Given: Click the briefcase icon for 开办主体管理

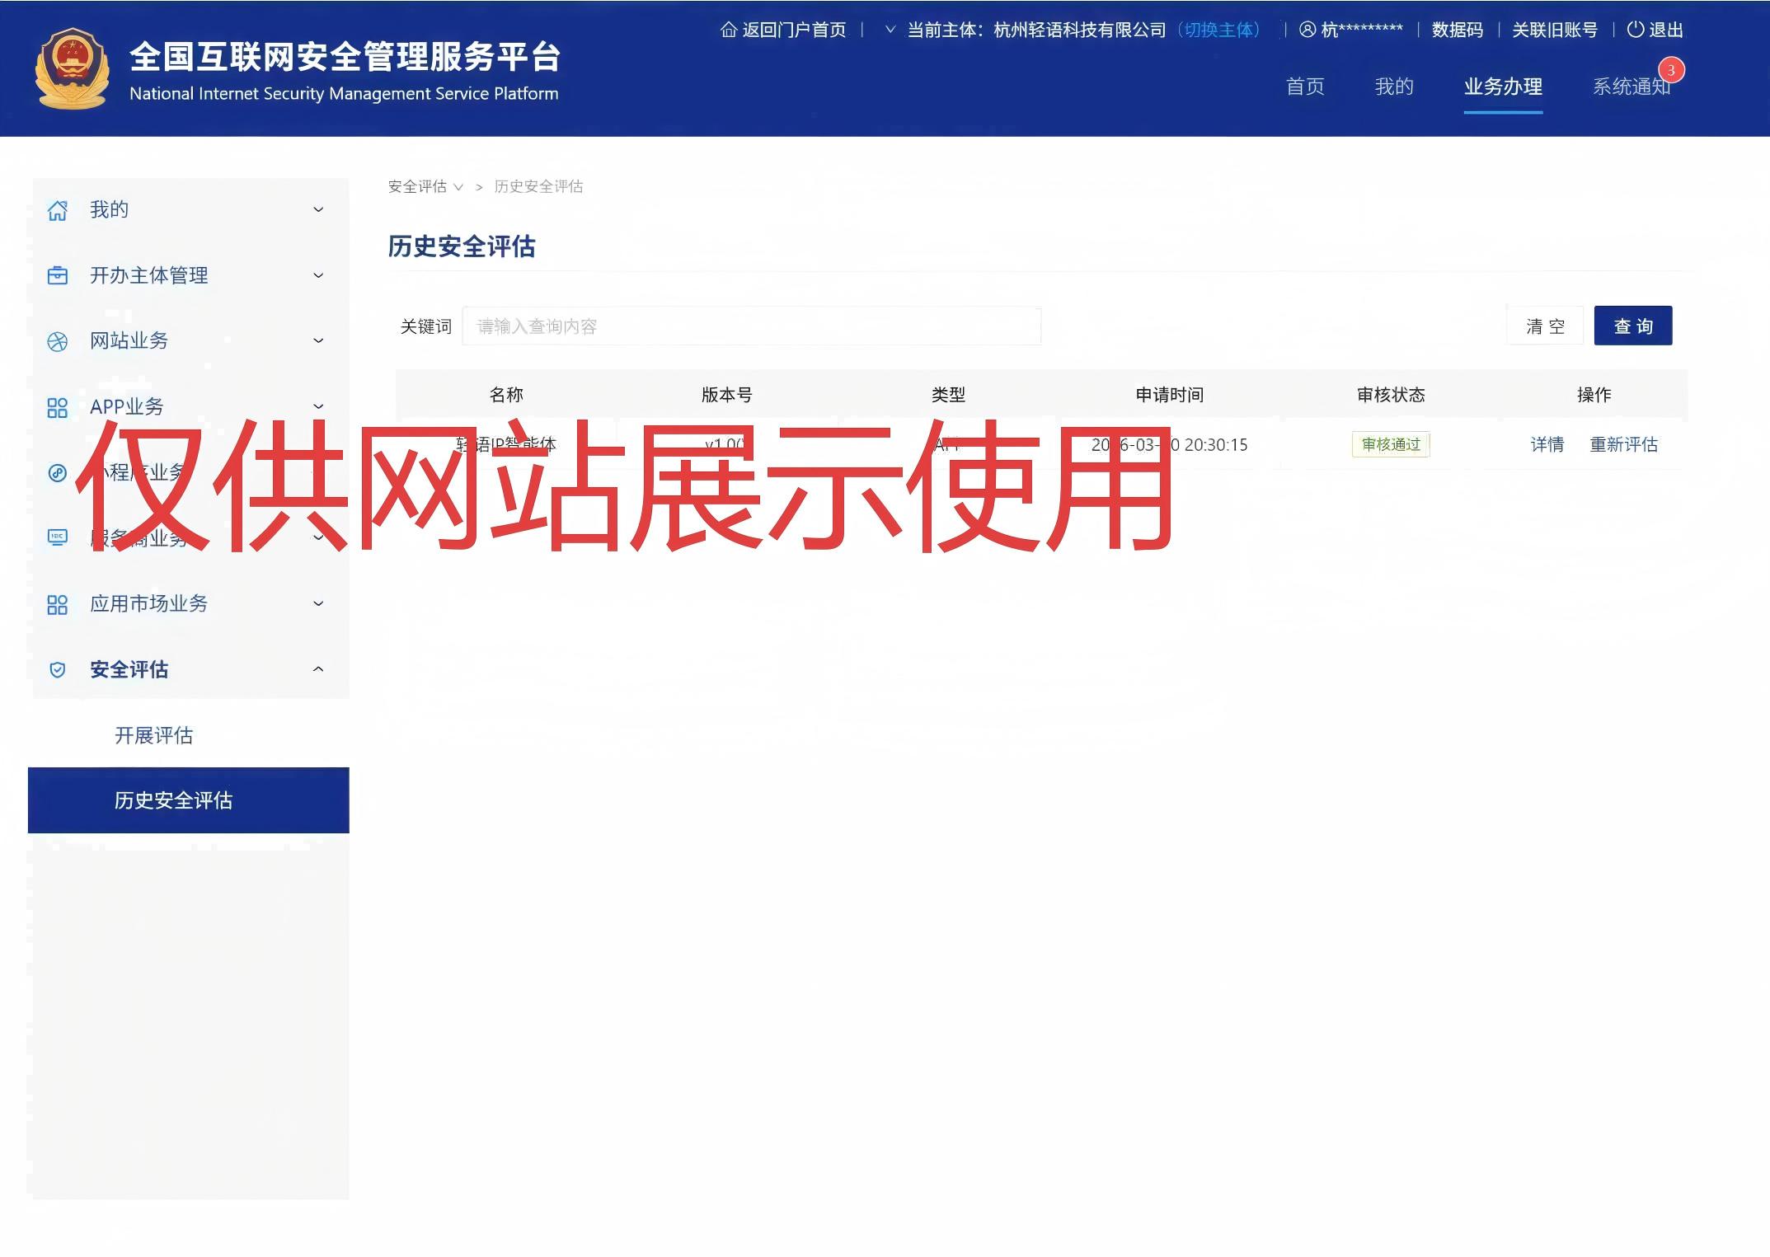Looking at the screenshot, I should (x=57, y=275).
